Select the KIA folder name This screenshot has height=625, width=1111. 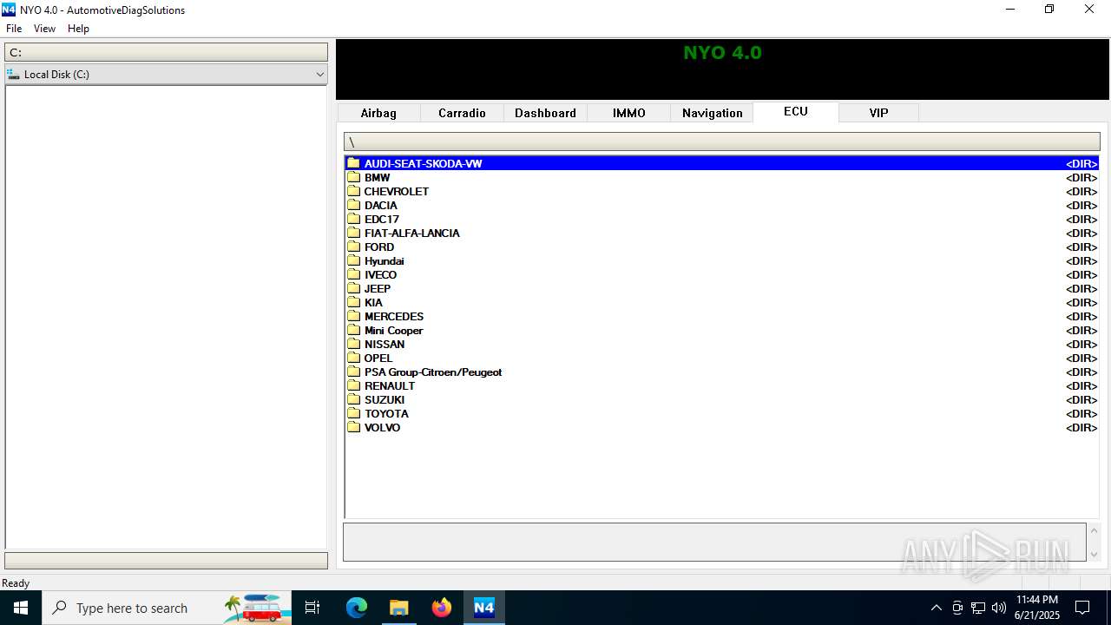373,302
